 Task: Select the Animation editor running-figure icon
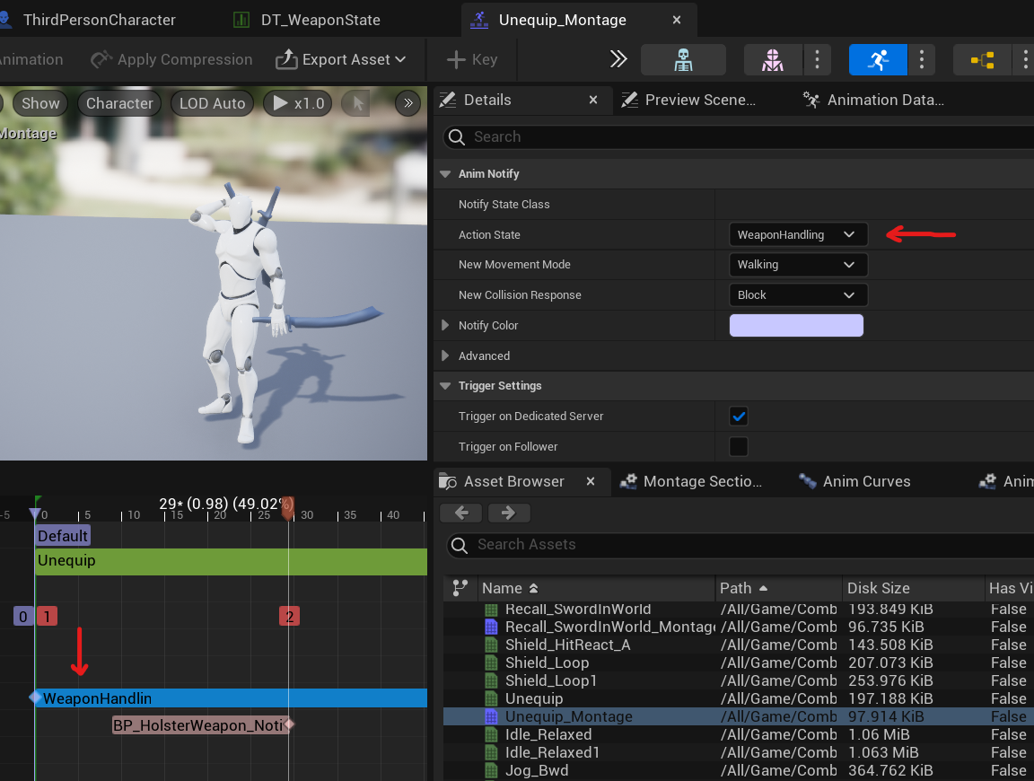pos(877,60)
